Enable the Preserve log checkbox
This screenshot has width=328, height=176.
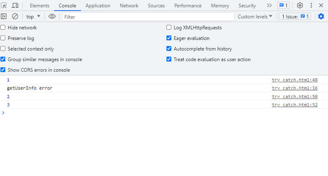[x=3, y=38]
